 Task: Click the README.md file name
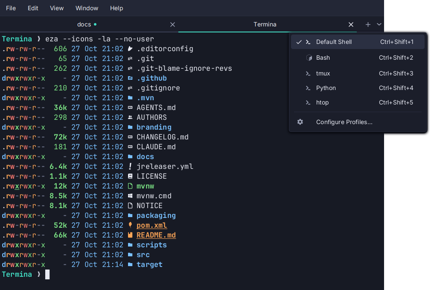point(156,235)
